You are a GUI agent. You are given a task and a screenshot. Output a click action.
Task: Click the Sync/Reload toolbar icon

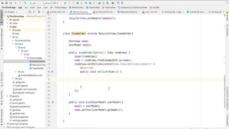[10, 3]
